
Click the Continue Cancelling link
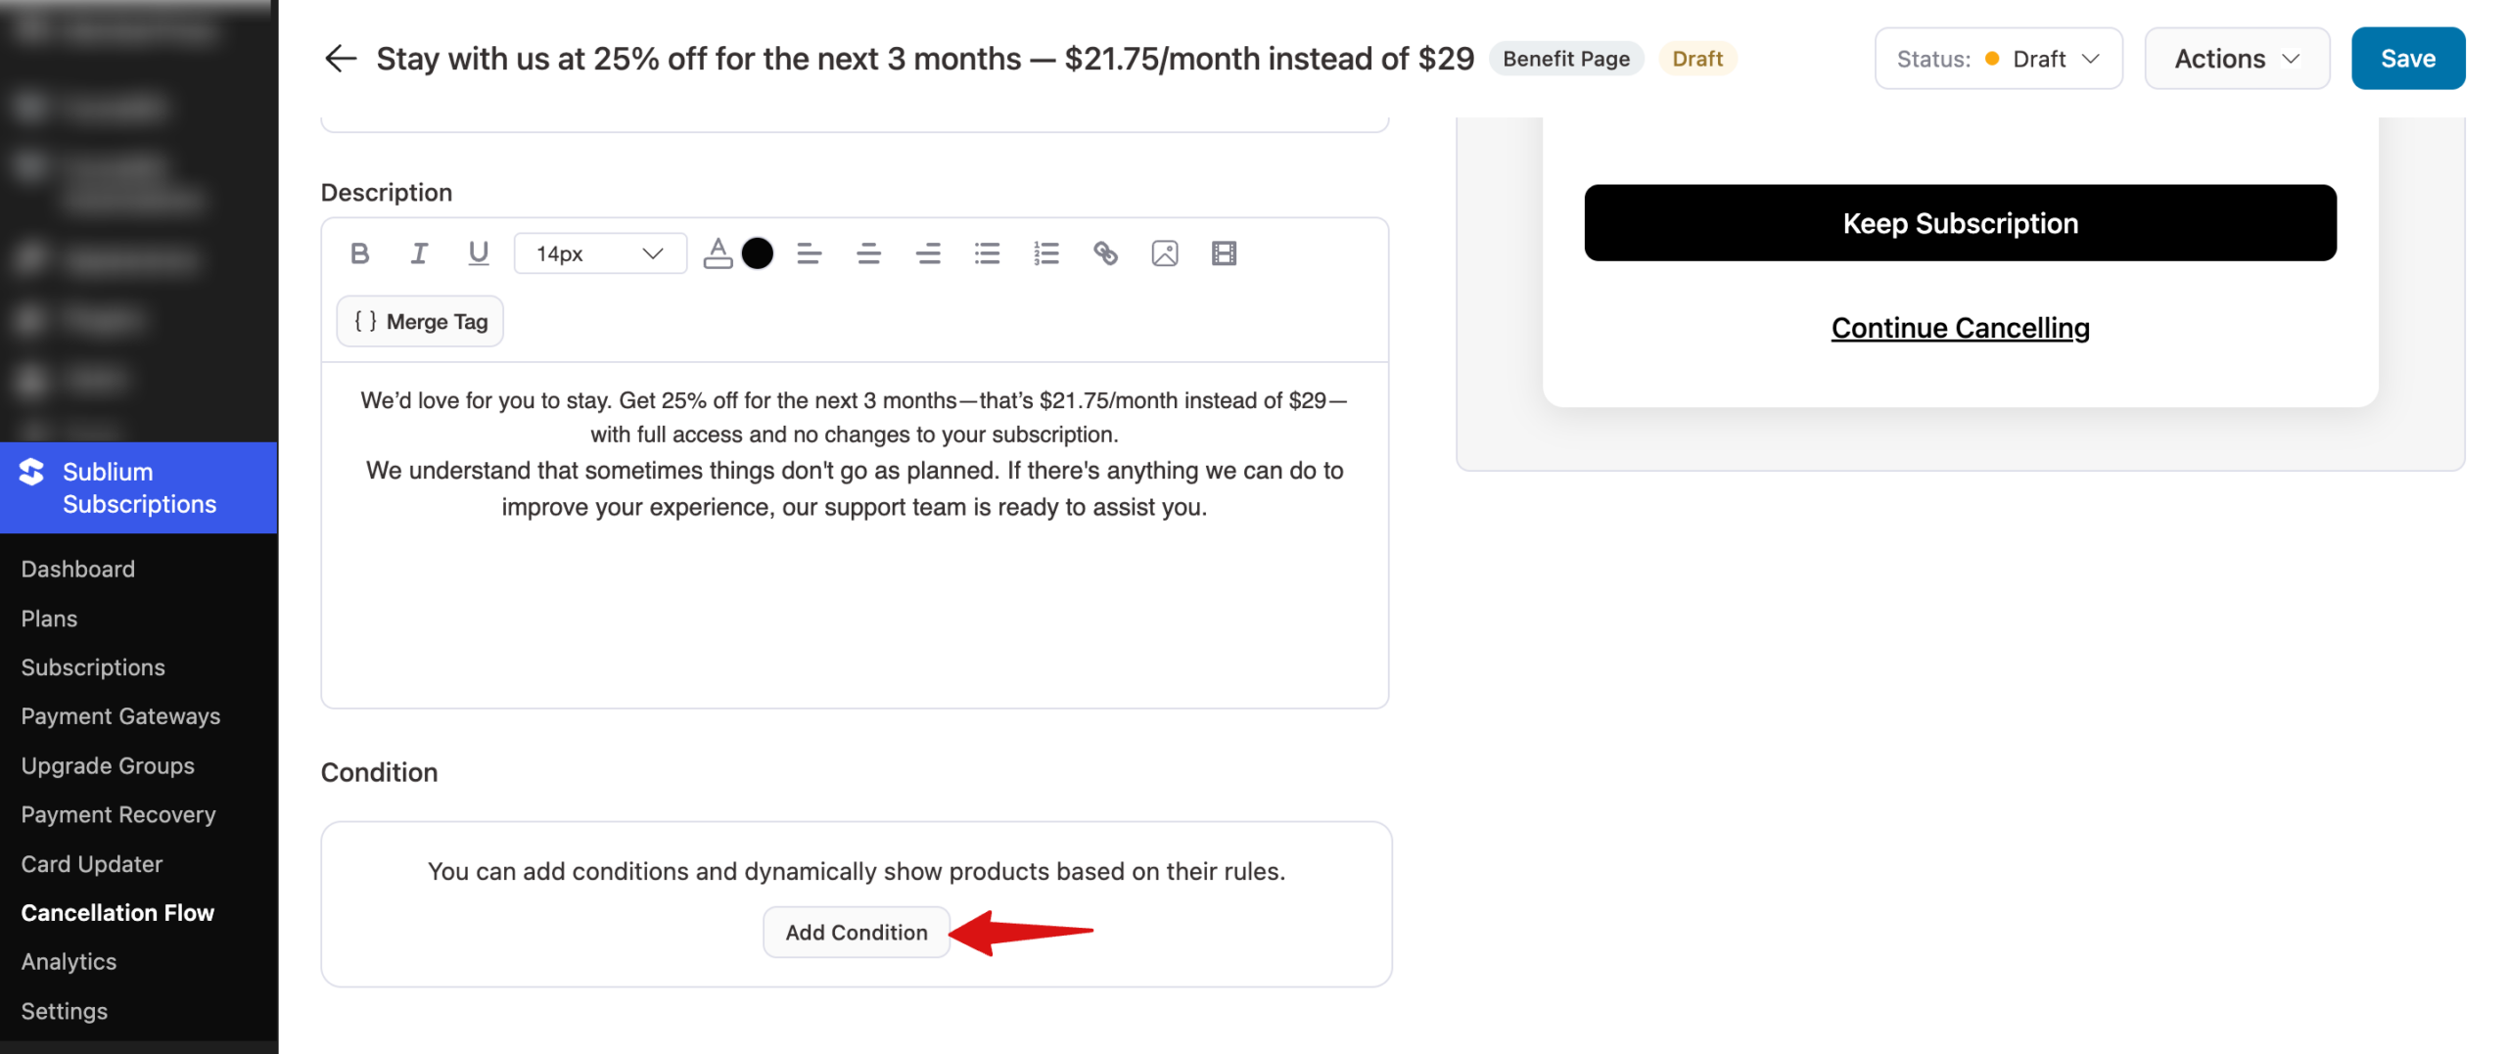(1960, 328)
